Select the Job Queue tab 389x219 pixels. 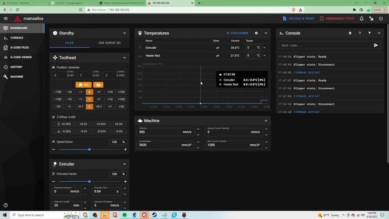pyautogui.click(x=109, y=43)
